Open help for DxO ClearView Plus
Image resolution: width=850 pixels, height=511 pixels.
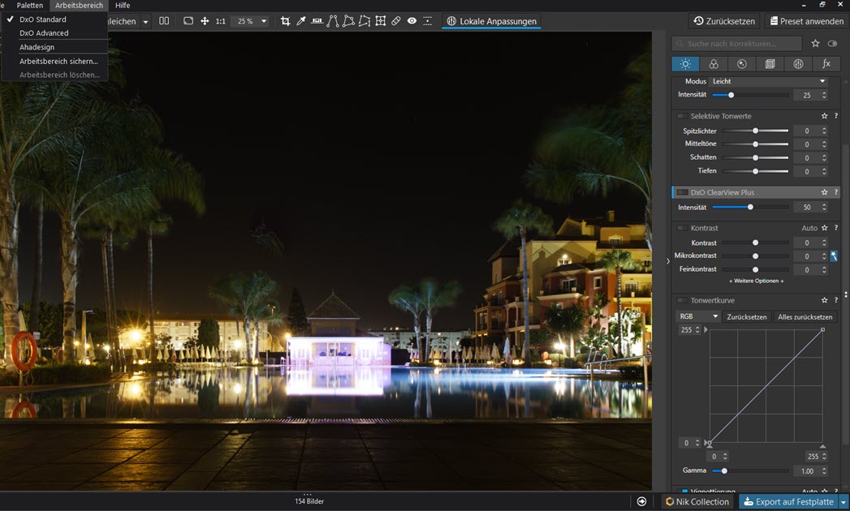836,192
